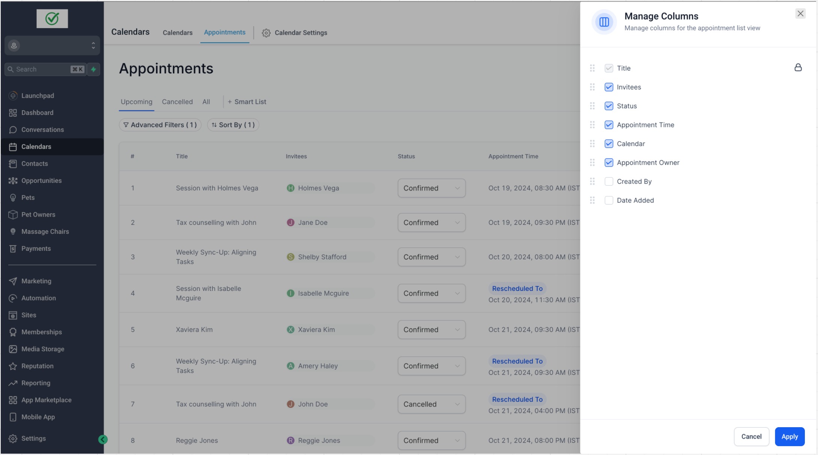Click Cancel in Manage Columns panel

pos(751,437)
